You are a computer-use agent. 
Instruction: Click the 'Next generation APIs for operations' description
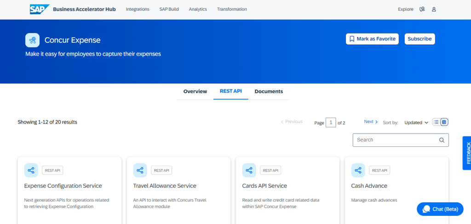[x=67, y=203]
